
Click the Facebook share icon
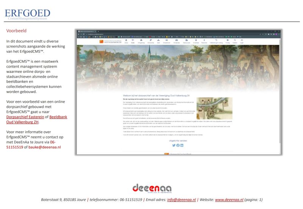click(x=178, y=145)
